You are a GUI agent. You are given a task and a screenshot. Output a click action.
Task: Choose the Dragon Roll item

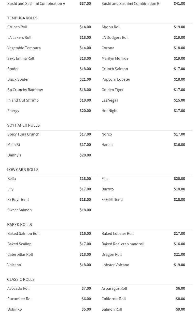(x=111, y=254)
